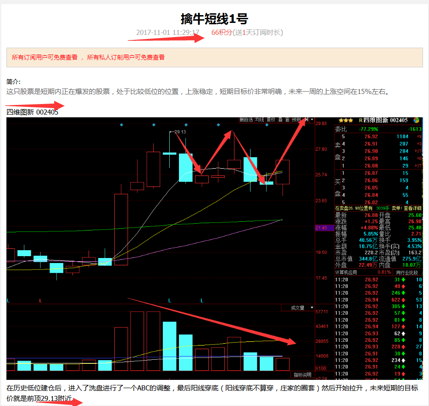Click the 删自选 button in chart toolbar
Viewport: 429px width, 406px height.
pyautogui.click(x=246, y=120)
